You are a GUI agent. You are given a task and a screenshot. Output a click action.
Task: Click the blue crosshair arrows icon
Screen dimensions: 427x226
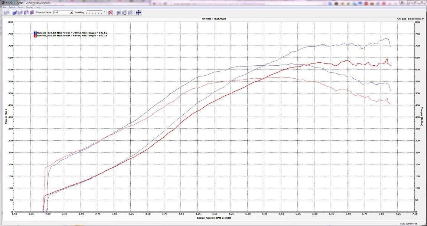coord(138,12)
